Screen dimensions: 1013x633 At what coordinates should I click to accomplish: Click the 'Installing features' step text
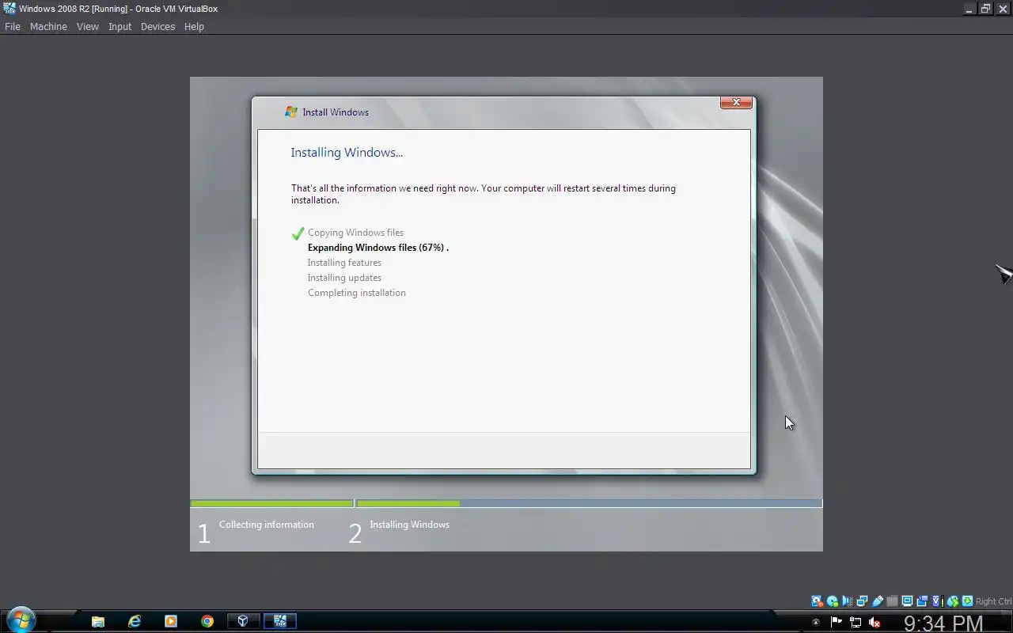(344, 263)
